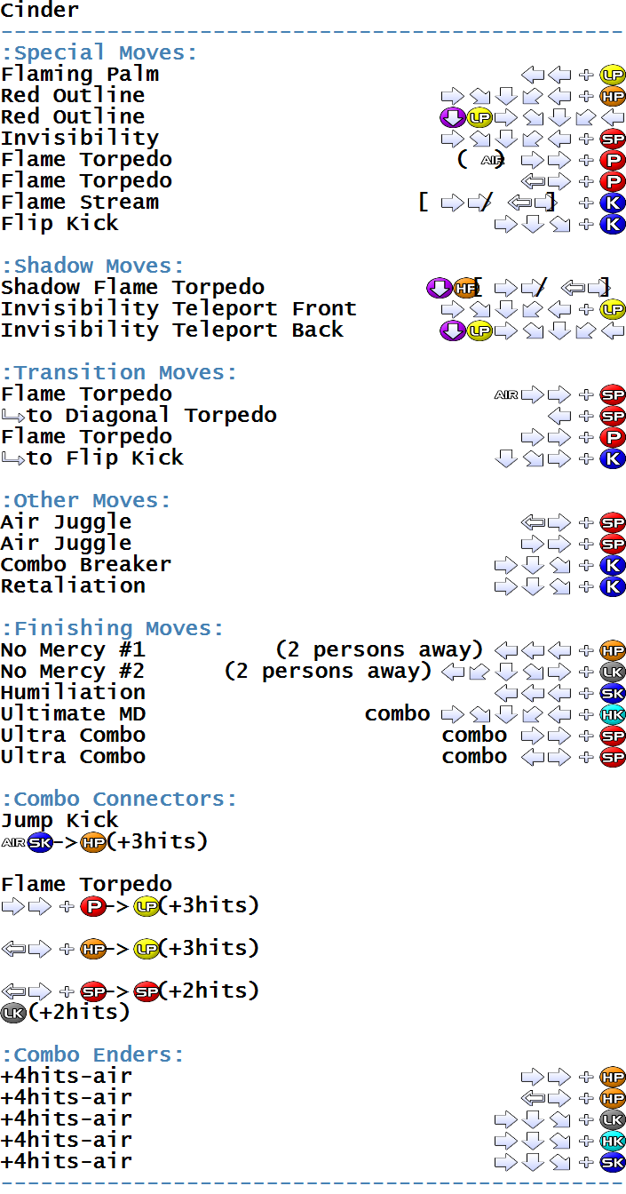
Task: Click the '(2 persons away)' note for No Mercy #1
Action: point(380,650)
